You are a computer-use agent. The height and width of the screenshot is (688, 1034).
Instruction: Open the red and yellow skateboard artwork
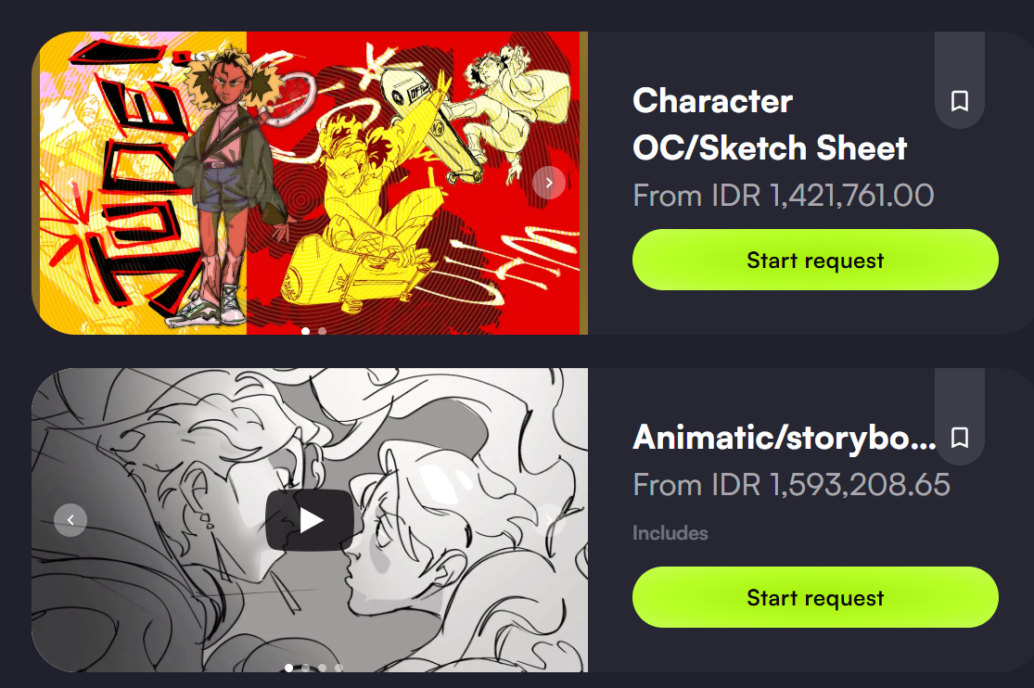[310, 183]
